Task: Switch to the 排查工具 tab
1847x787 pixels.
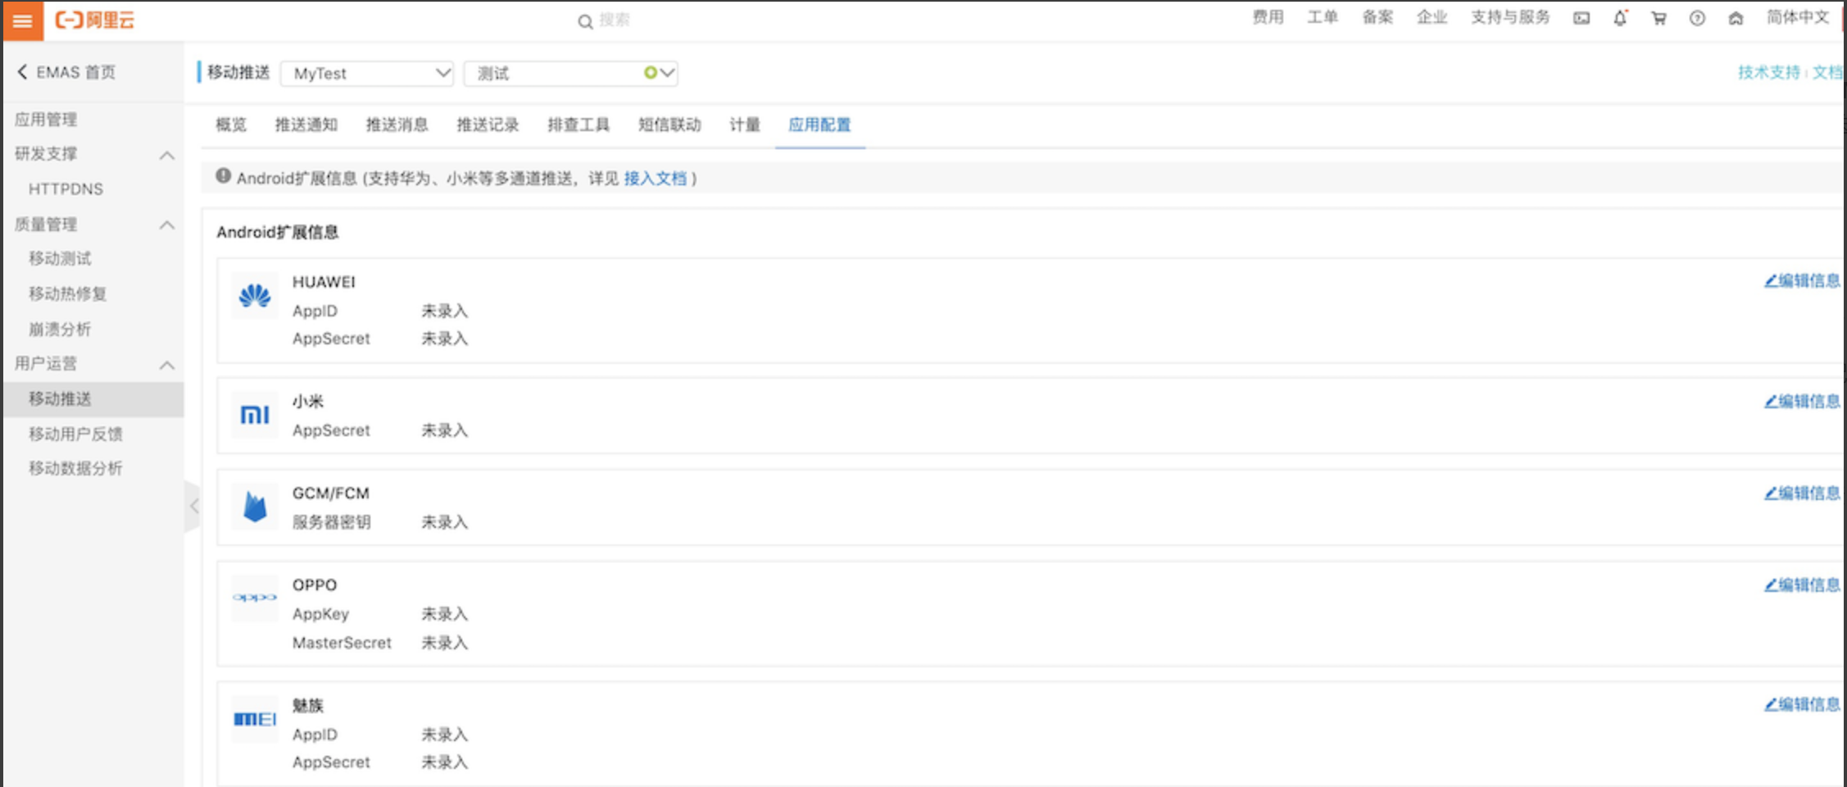Action: tap(579, 125)
